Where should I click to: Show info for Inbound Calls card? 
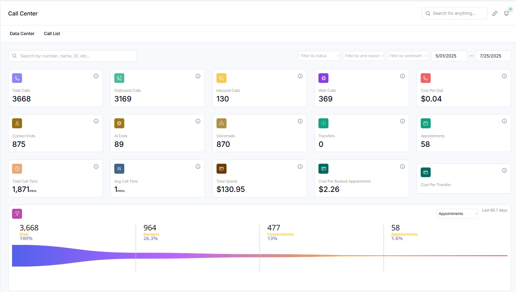[x=300, y=76]
